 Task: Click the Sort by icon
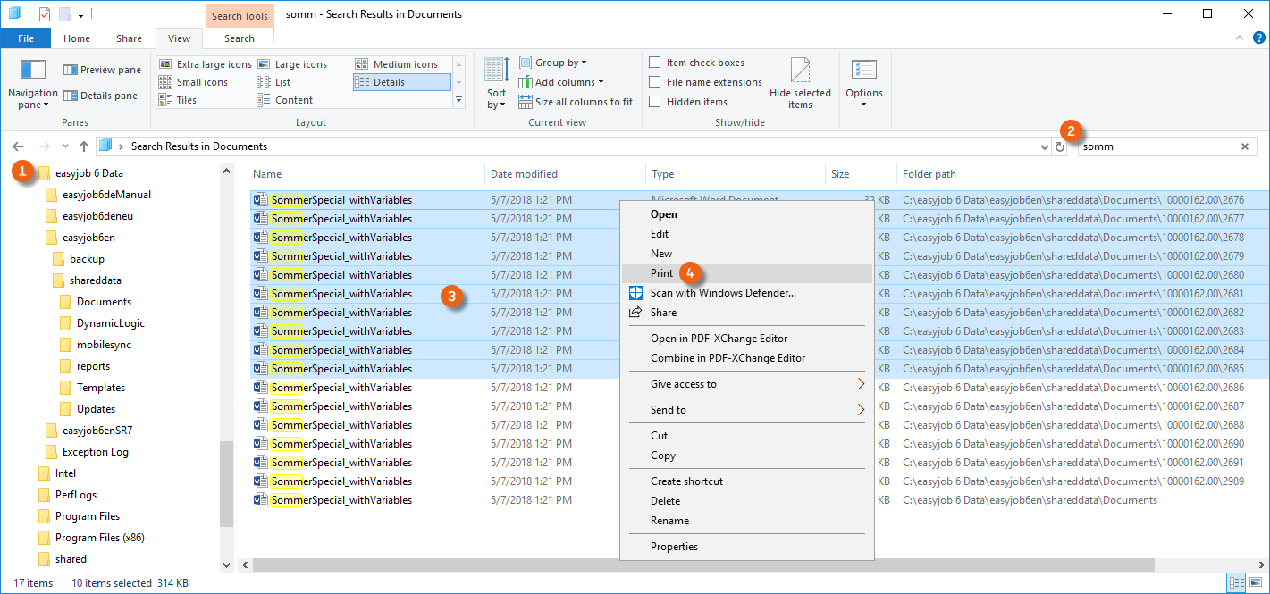pos(496,71)
